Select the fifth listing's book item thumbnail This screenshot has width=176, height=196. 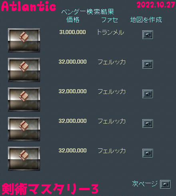click(24, 159)
